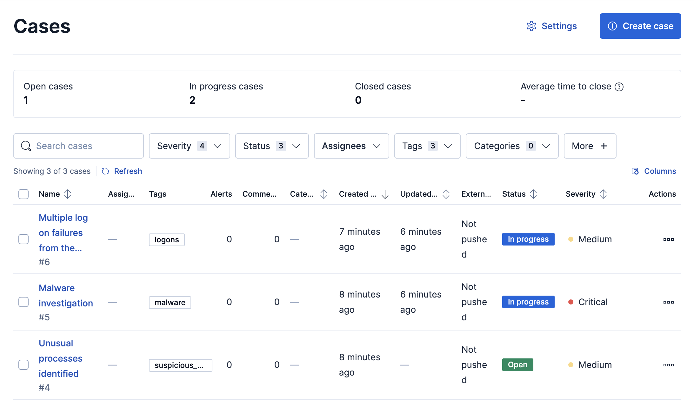The width and height of the screenshot is (694, 406).
Task: Expand the Severity filter dropdown
Action: tap(189, 146)
